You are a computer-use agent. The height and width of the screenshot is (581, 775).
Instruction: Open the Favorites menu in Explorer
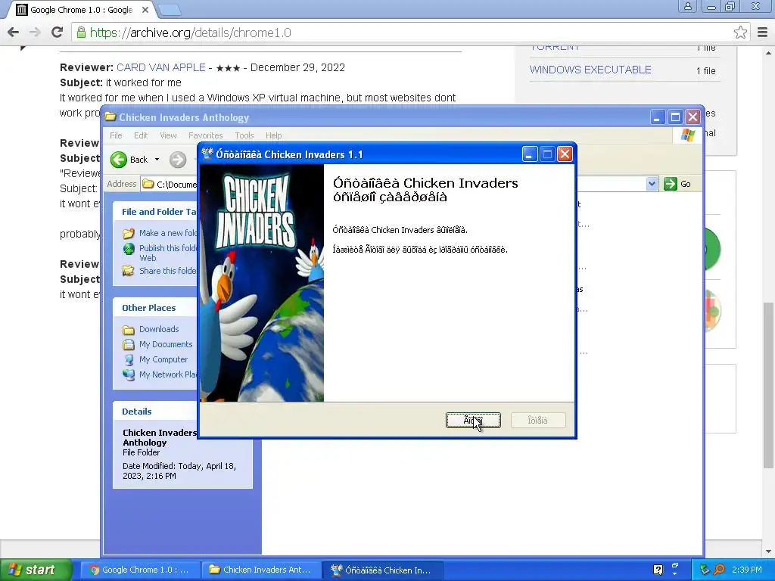point(206,135)
